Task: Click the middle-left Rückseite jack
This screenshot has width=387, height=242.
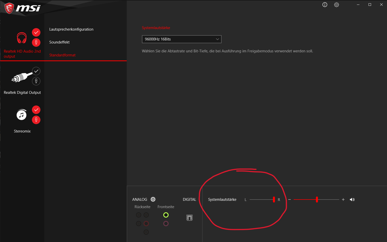Action: tap(139, 224)
